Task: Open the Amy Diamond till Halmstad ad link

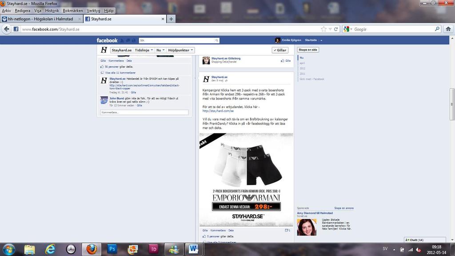Action: click(x=315, y=213)
